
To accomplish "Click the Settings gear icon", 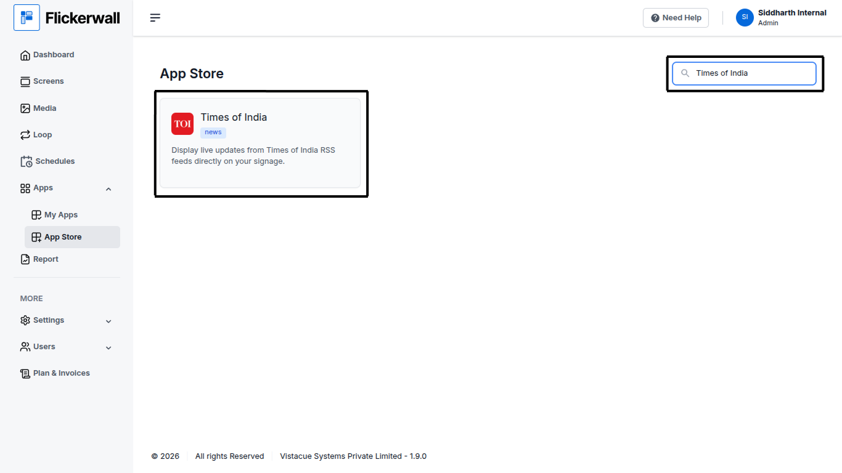I will (25, 320).
